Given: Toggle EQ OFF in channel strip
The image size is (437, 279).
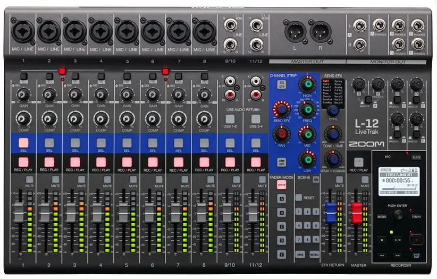Looking at the screenshot, I should tap(281, 84).
